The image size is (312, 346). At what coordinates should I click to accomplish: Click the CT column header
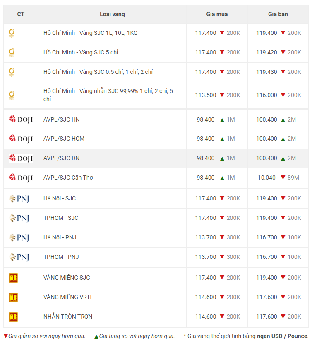point(21,15)
